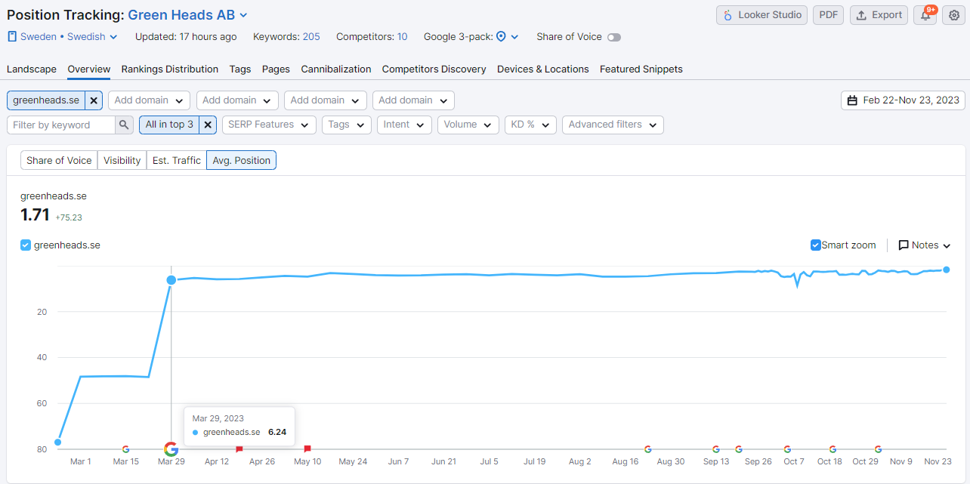970x484 pixels.
Task: Open the Tags tab
Action: coord(240,69)
